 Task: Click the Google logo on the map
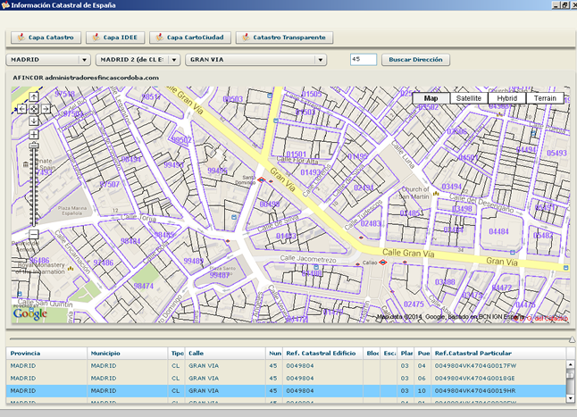point(30,313)
